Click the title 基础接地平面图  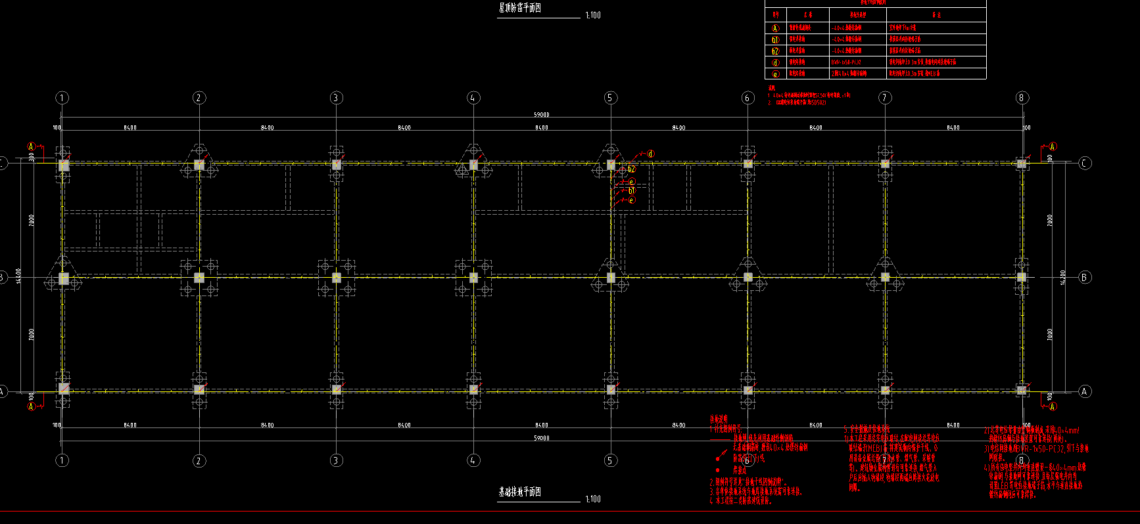coord(519,492)
